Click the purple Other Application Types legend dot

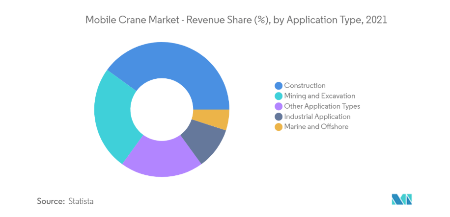279,106
